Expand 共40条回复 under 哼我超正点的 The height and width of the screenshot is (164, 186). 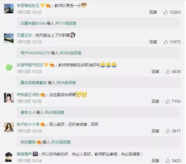coord(55,112)
